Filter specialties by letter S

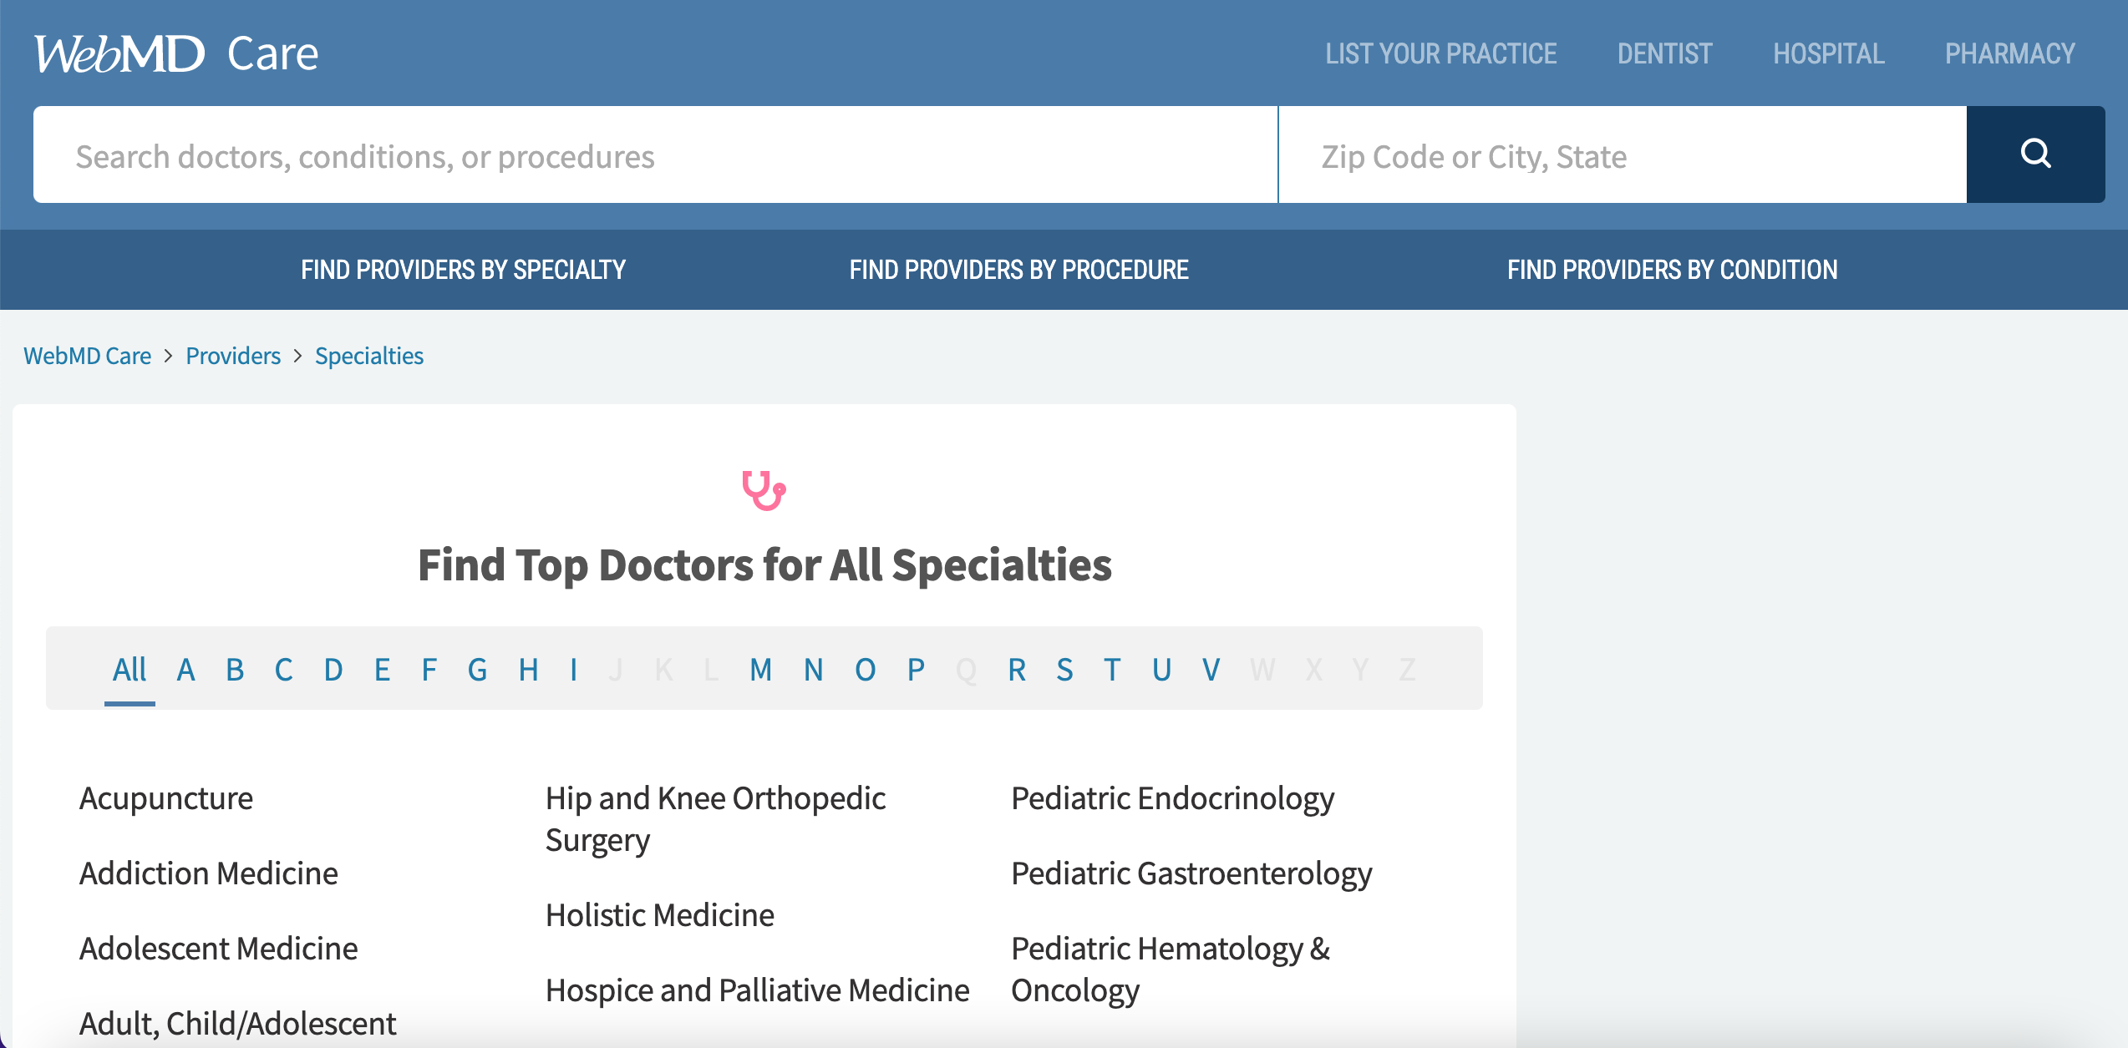click(1064, 670)
